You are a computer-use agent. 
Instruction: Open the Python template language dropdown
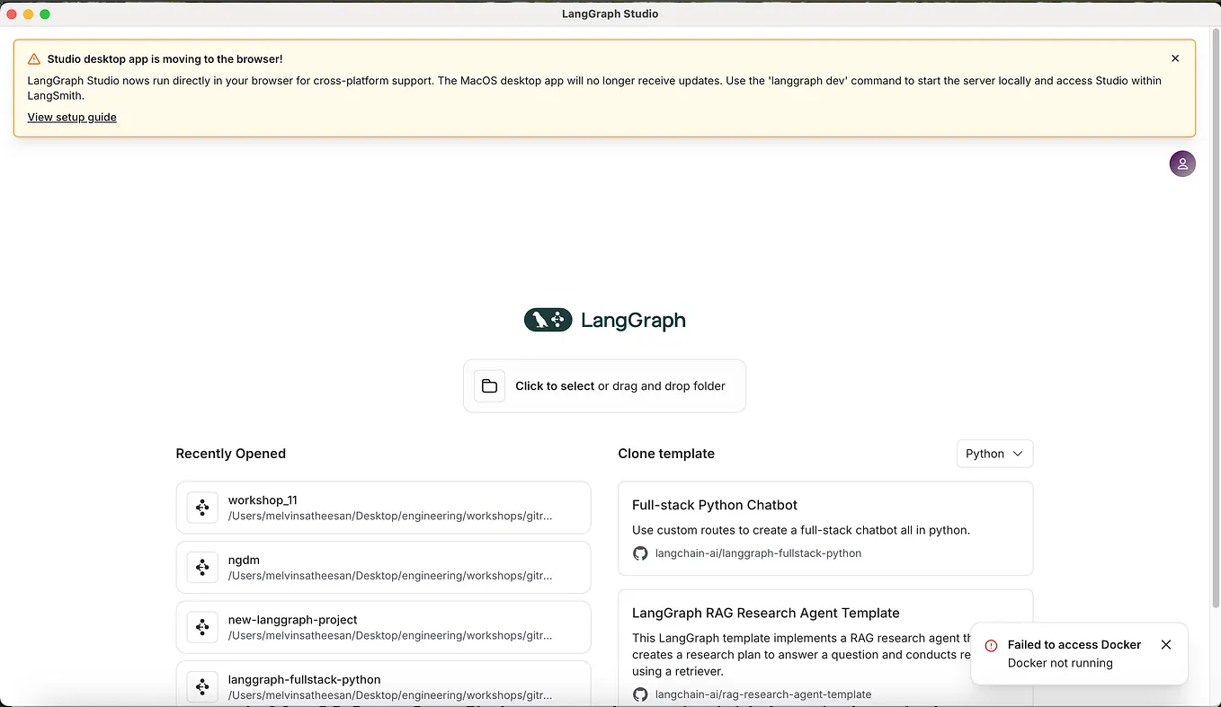pos(994,454)
